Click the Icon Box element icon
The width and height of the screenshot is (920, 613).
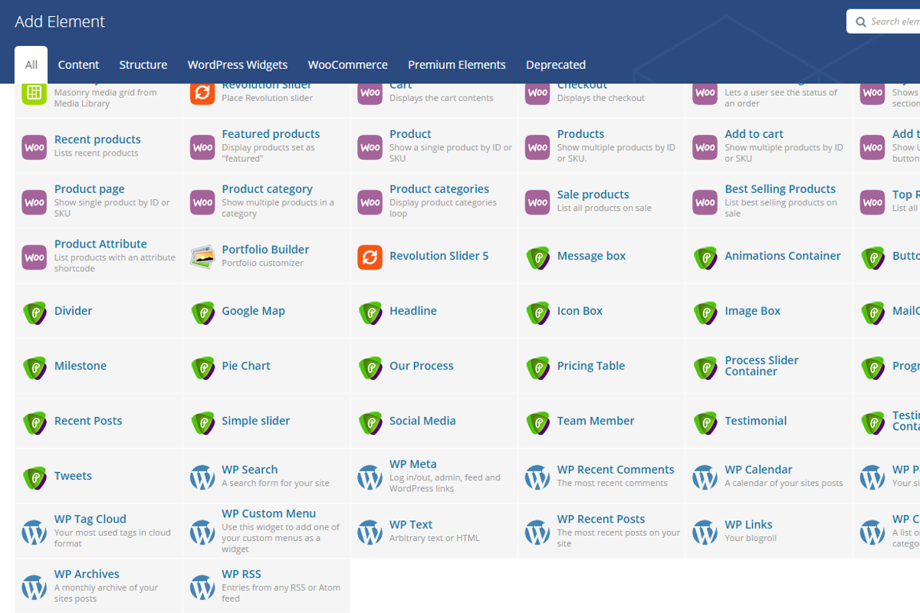click(x=537, y=312)
